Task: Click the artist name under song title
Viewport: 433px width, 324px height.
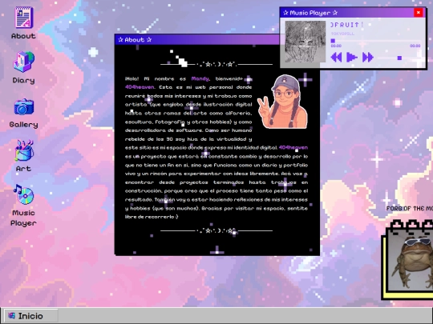Action: pyautogui.click(x=342, y=34)
